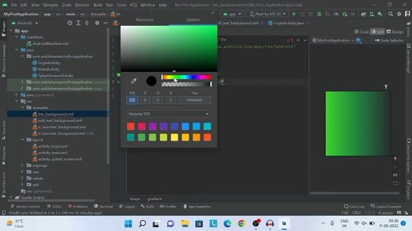Screen dimensions: 412x231
Task: Click the Debug app bug icon
Action: click(319, 14)
